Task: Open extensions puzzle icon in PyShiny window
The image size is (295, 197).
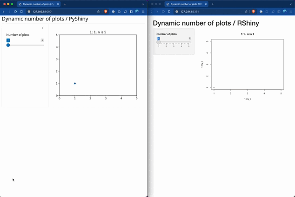Action: 119,12
